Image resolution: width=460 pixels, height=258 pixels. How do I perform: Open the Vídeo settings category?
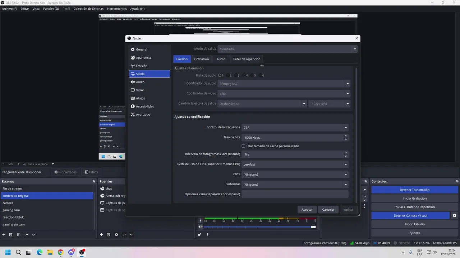pos(149,90)
